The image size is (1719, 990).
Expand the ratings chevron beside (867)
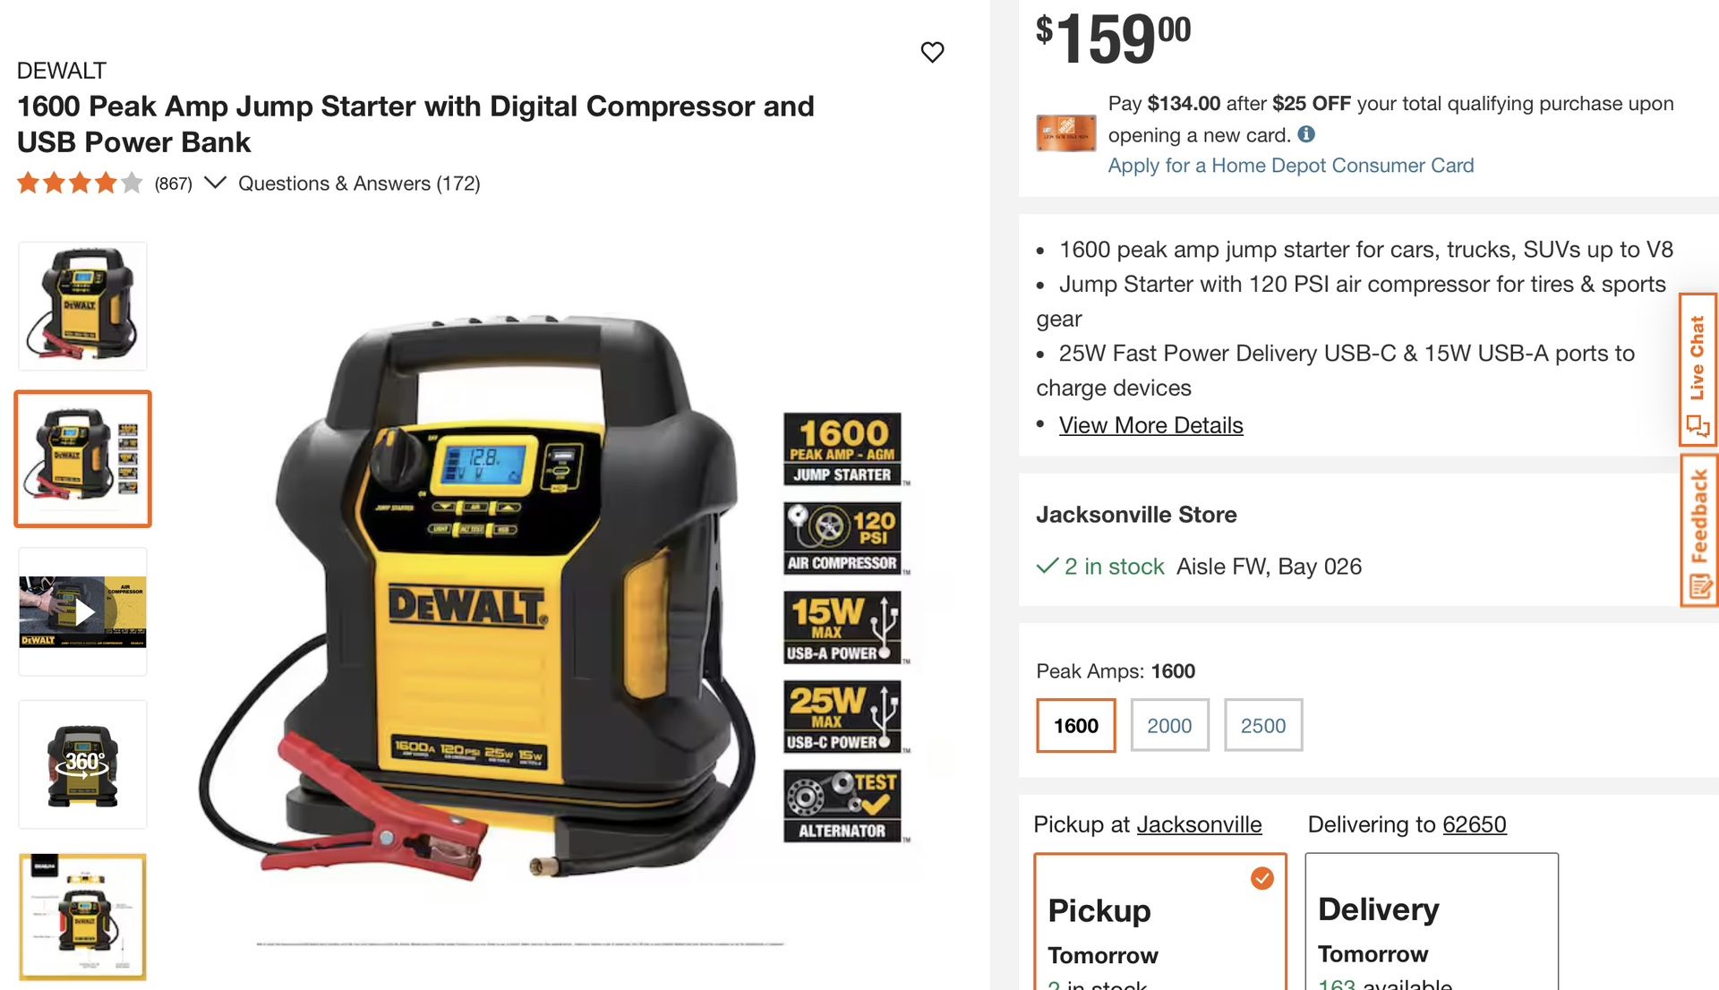tap(215, 183)
